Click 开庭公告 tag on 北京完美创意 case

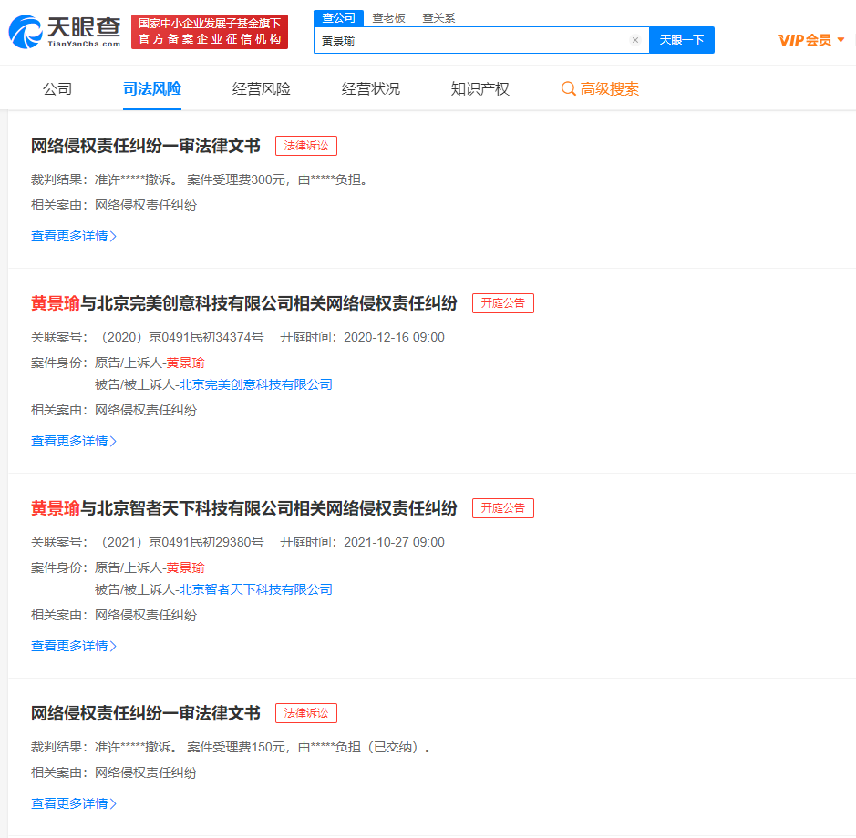[x=503, y=303]
